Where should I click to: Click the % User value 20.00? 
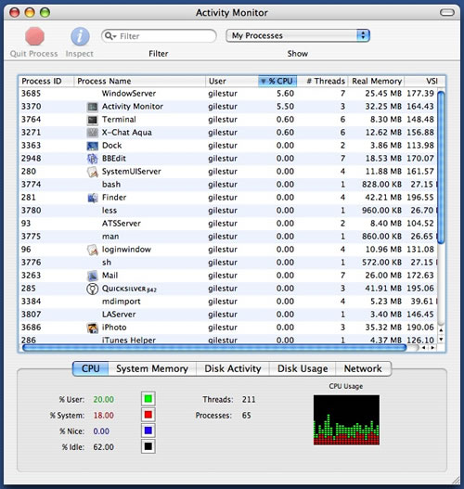(x=104, y=400)
